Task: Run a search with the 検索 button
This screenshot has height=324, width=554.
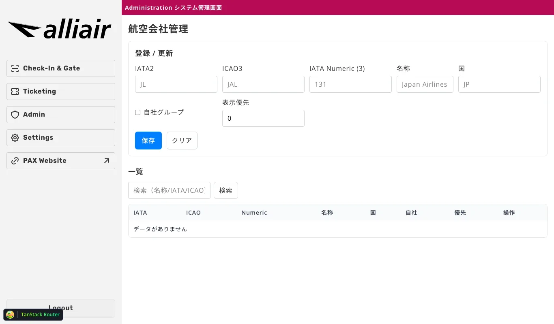Action: [x=225, y=190]
